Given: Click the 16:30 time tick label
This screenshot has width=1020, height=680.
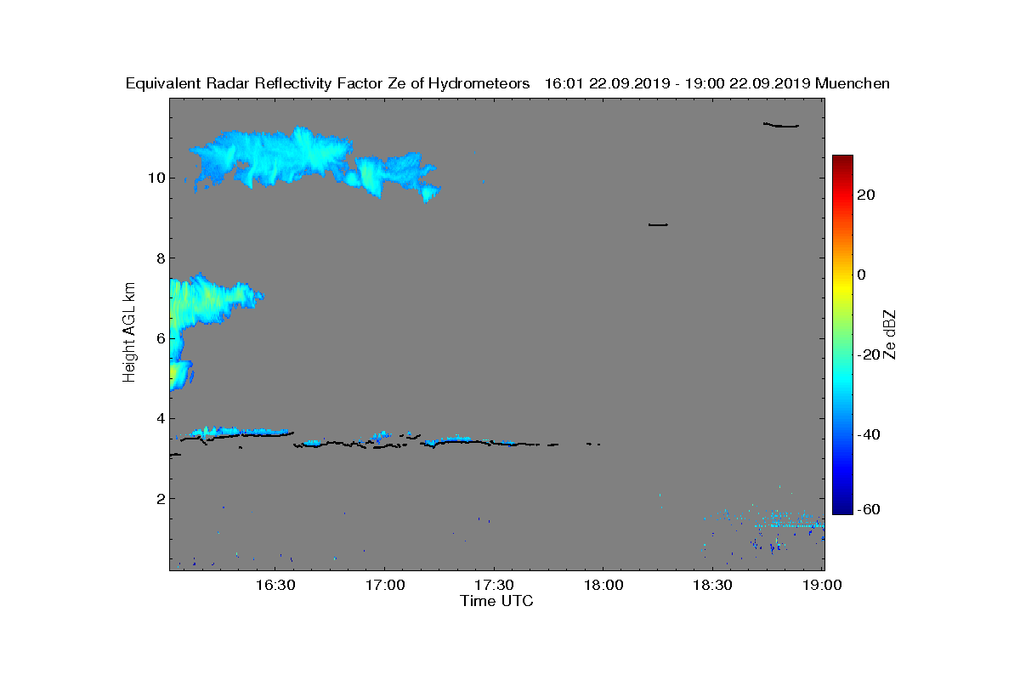Looking at the screenshot, I should click(275, 586).
